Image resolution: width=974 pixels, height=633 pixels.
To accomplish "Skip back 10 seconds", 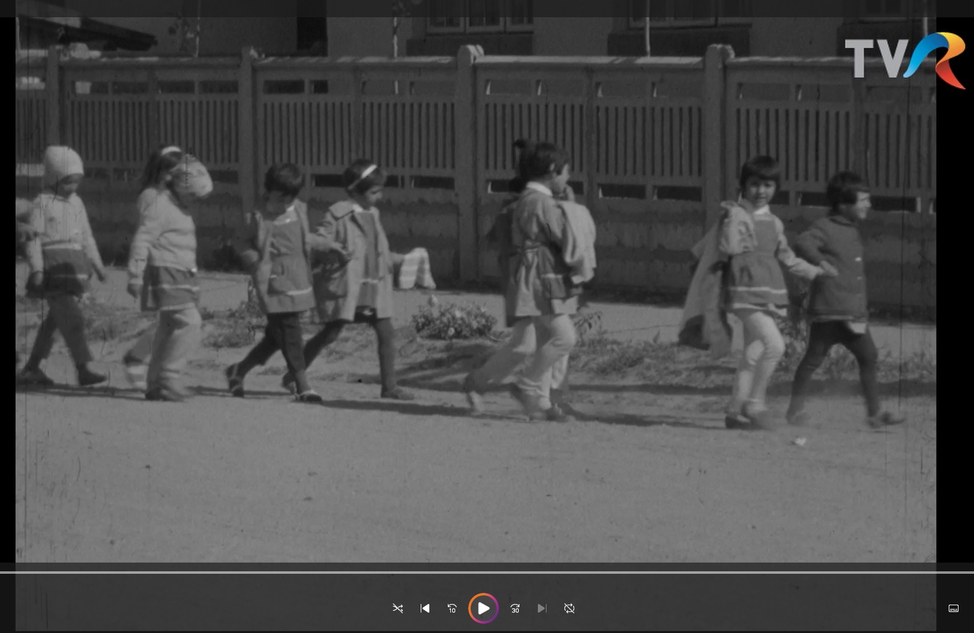I will pyautogui.click(x=452, y=608).
